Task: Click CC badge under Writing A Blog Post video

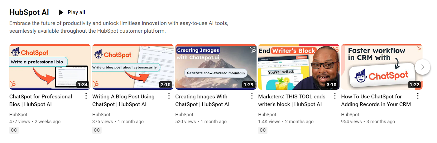Action: [x=97, y=130]
